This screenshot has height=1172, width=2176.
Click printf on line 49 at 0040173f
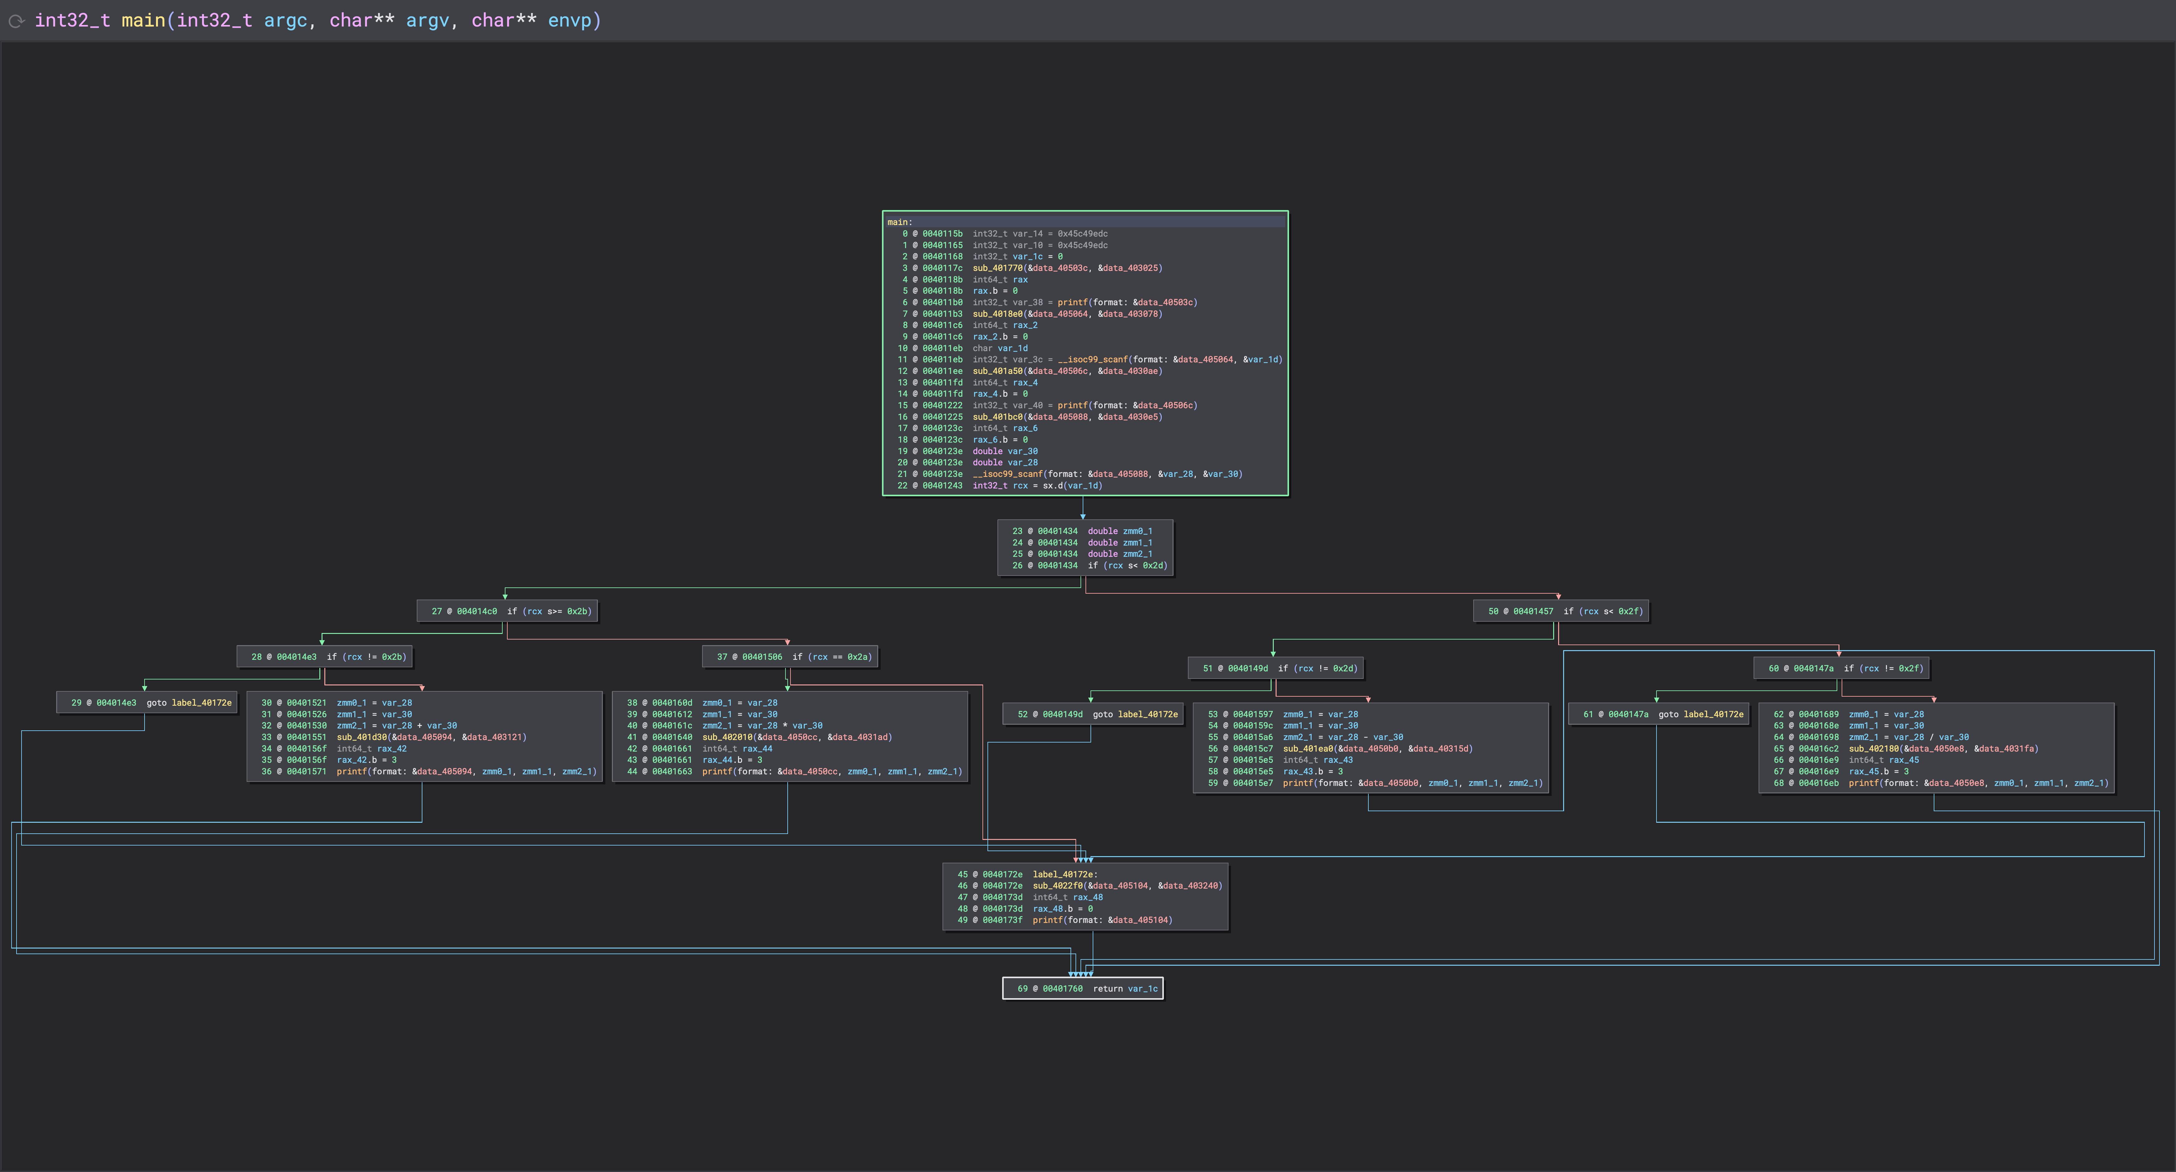coord(1047,920)
